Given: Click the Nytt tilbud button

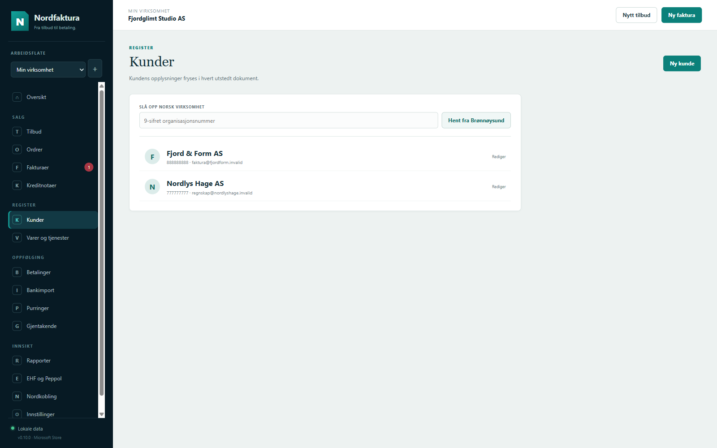Looking at the screenshot, I should point(636,15).
